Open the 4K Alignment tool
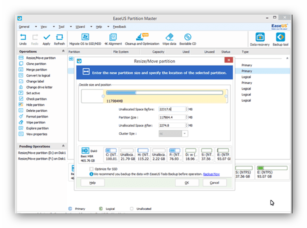Image resolution: width=307 pixels, height=228 pixels. [x=113, y=40]
